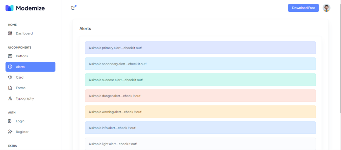Screen dimensions: 341x150
Task: Click the Download Free button
Action: (x=303, y=8)
